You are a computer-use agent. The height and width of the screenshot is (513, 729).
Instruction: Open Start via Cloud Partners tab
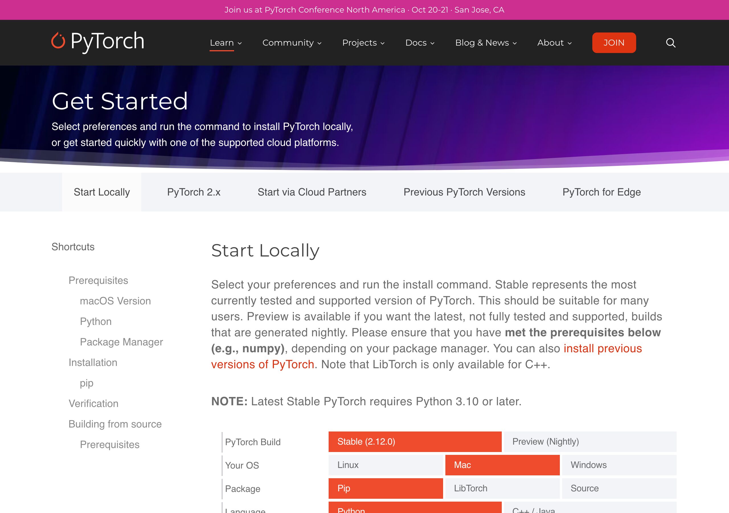(x=312, y=192)
